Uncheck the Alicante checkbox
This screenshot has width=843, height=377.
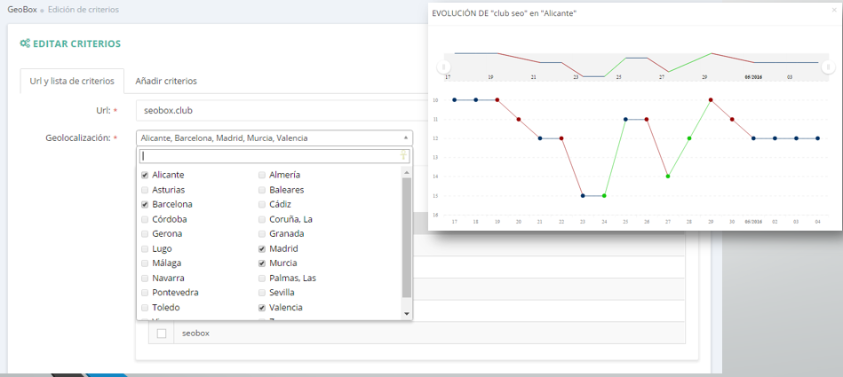145,176
